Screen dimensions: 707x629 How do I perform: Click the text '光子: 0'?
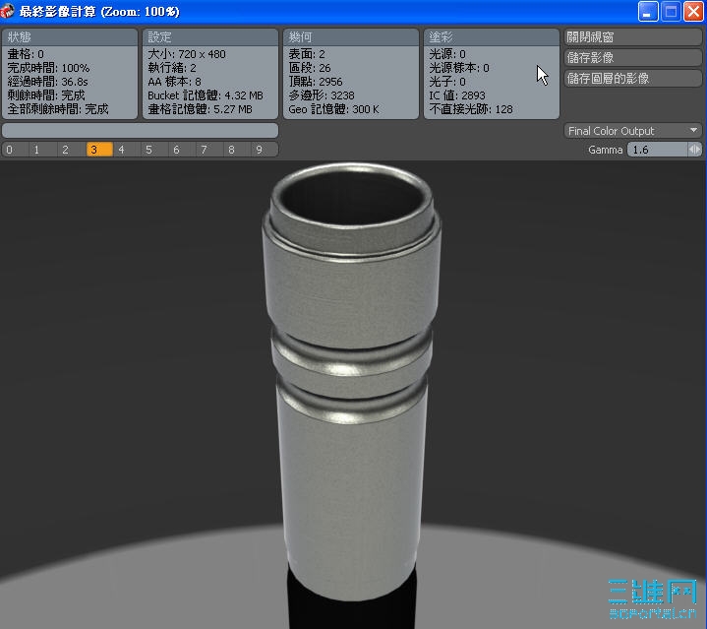coord(447,82)
